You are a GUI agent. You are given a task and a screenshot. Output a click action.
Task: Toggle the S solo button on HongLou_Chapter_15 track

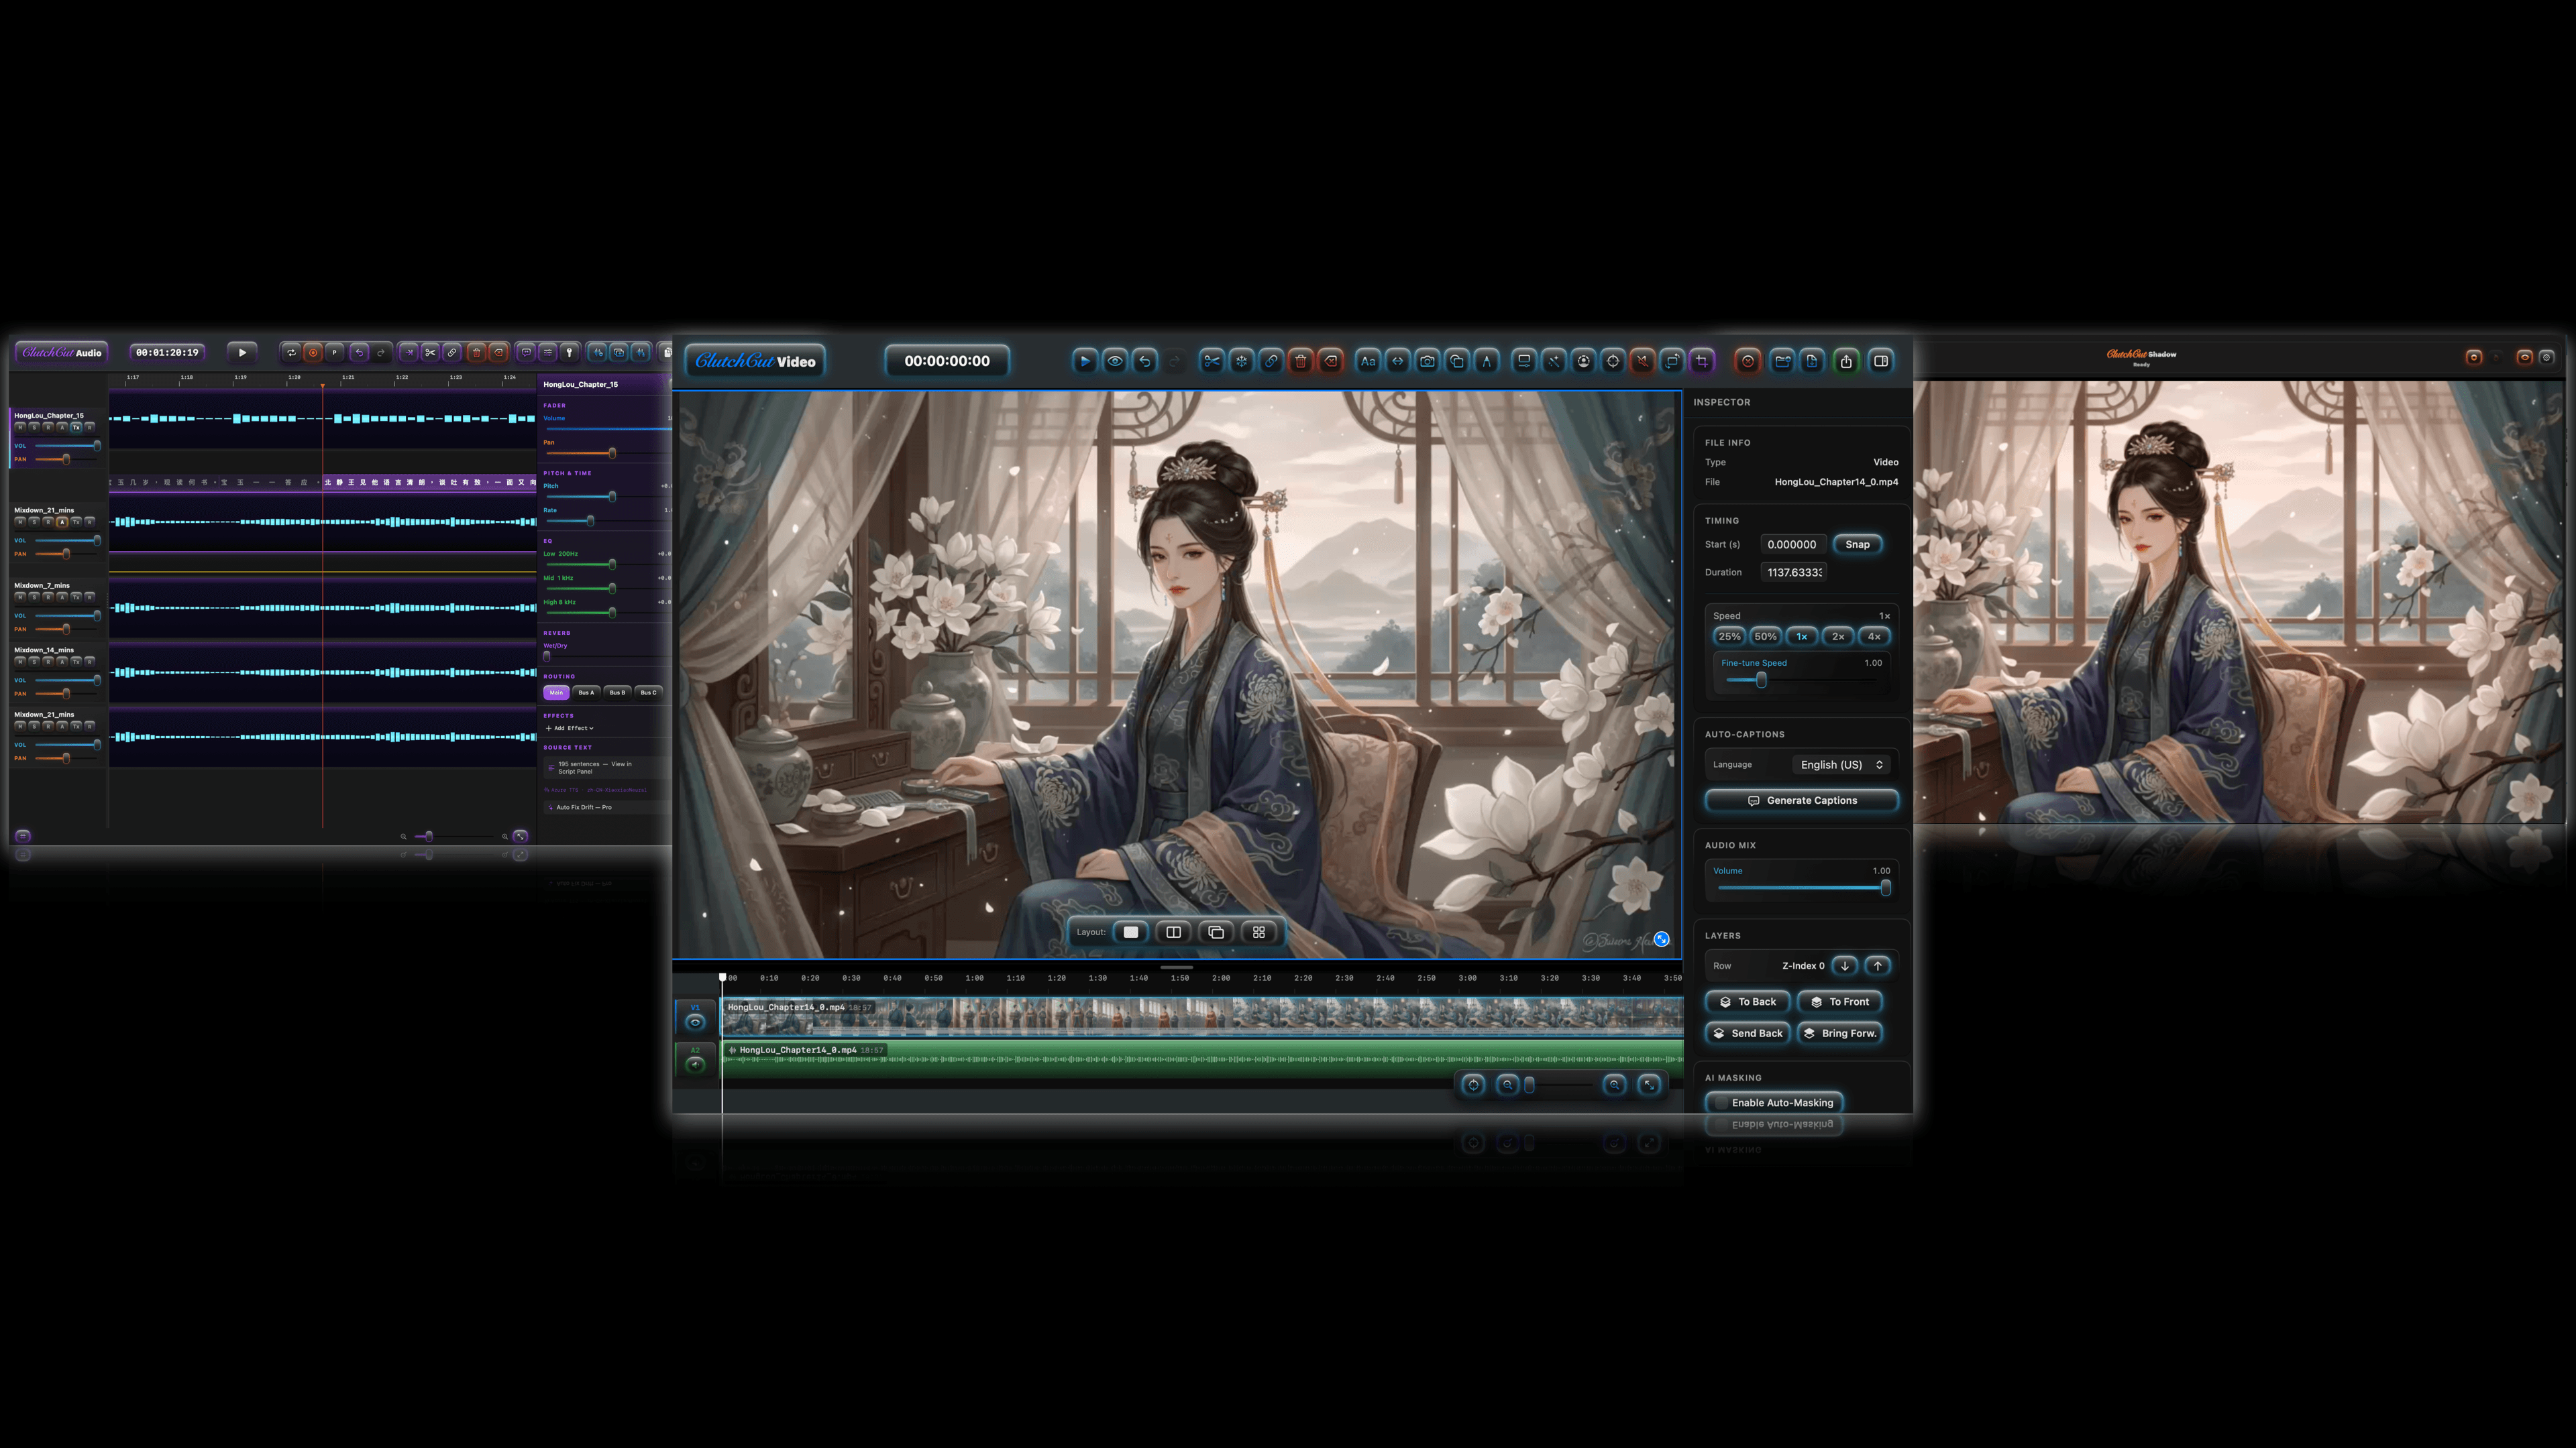33,427
